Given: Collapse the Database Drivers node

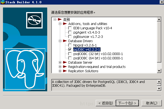Looking at the screenshot, I should pos(60,41).
